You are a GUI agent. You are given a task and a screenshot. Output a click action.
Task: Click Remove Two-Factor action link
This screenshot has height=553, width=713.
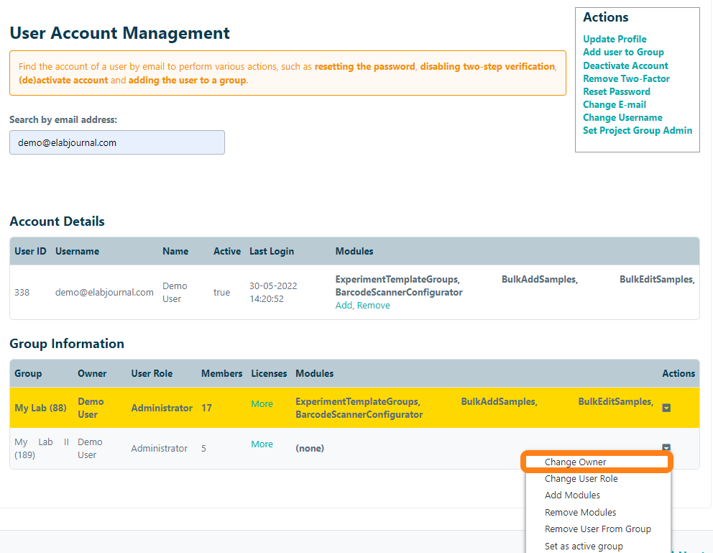626,78
